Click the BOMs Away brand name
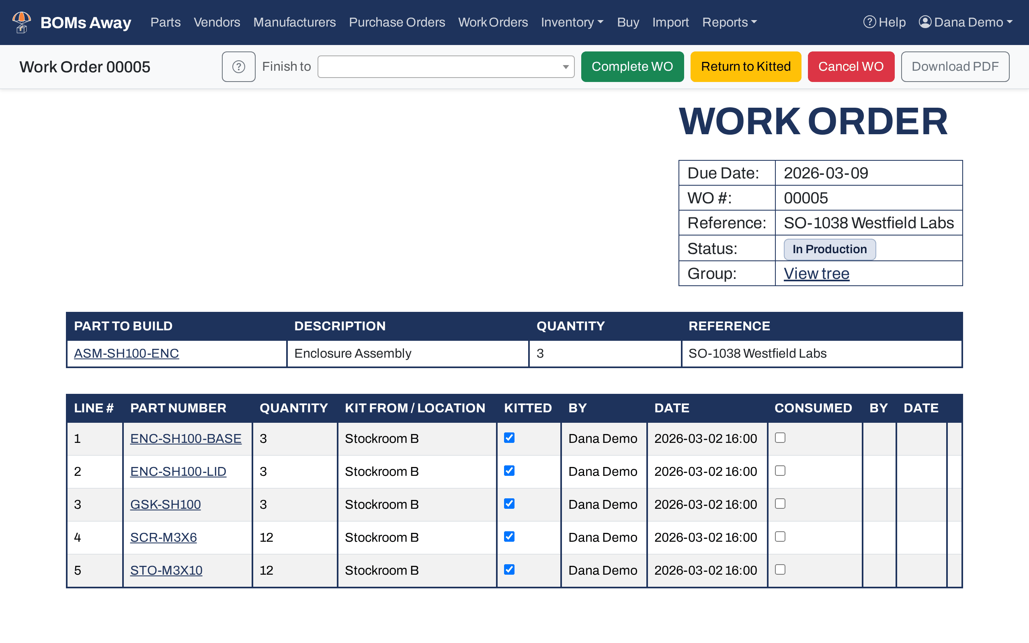The width and height of the screenshot is (1029, 643). 86,22
